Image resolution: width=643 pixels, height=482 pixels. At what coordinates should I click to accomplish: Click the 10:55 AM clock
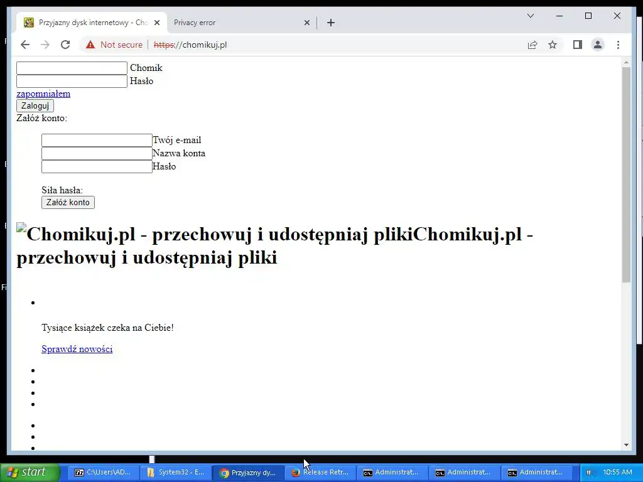tap(617, 472)
